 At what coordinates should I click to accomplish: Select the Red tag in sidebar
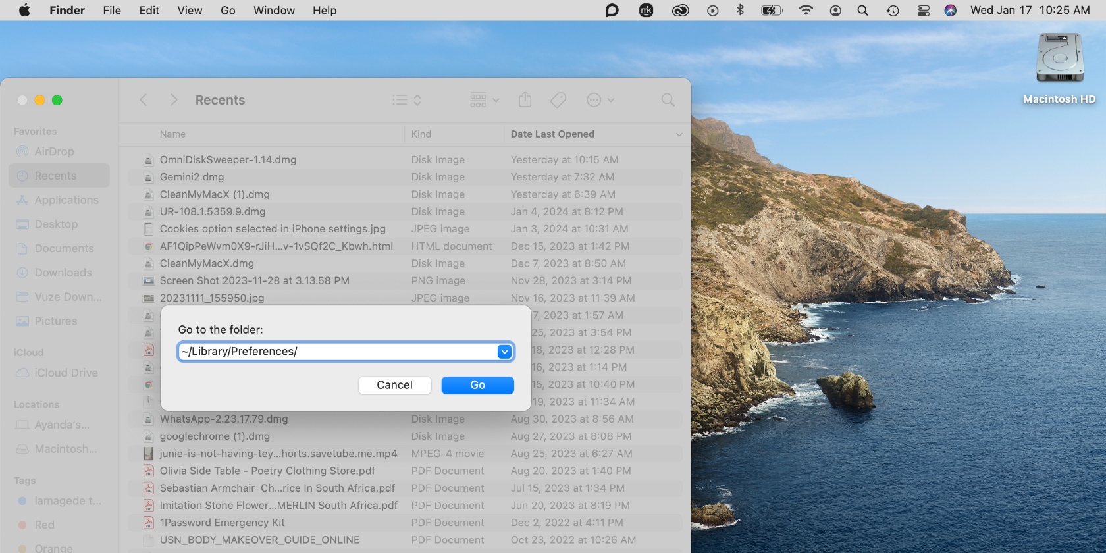point(59,525)
